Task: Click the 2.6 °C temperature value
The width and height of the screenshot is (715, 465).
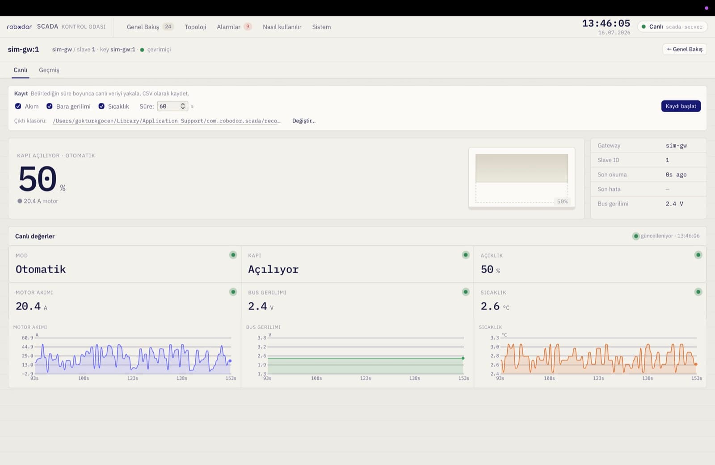Action: tap(495, 306)
